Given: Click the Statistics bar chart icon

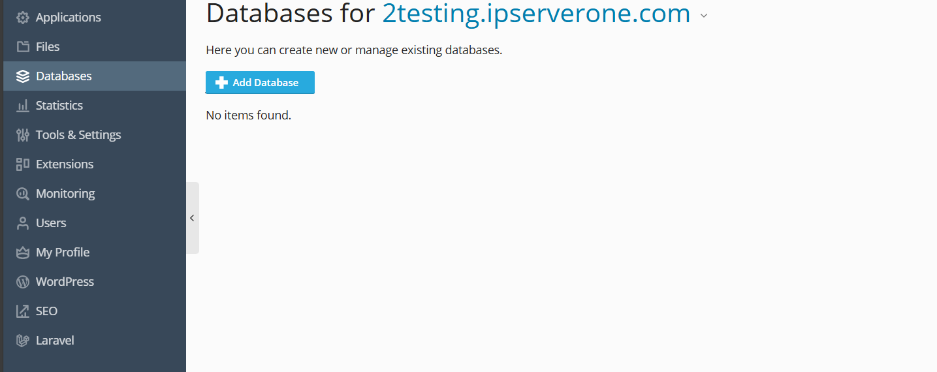Looking at the screenshot, I should click(23, 106).
